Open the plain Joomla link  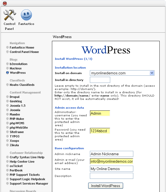(x=15, y=110)
